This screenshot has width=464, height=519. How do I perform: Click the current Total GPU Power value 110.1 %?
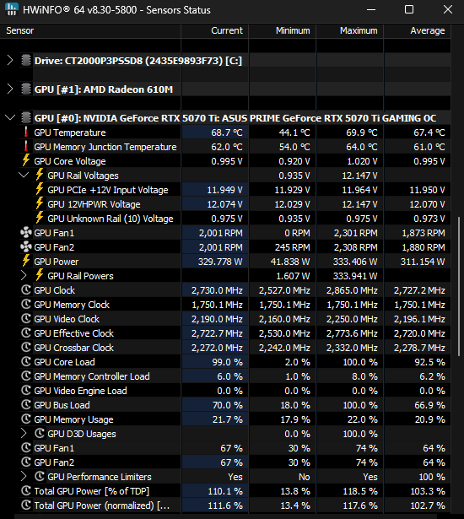click(x=225, y=491)
